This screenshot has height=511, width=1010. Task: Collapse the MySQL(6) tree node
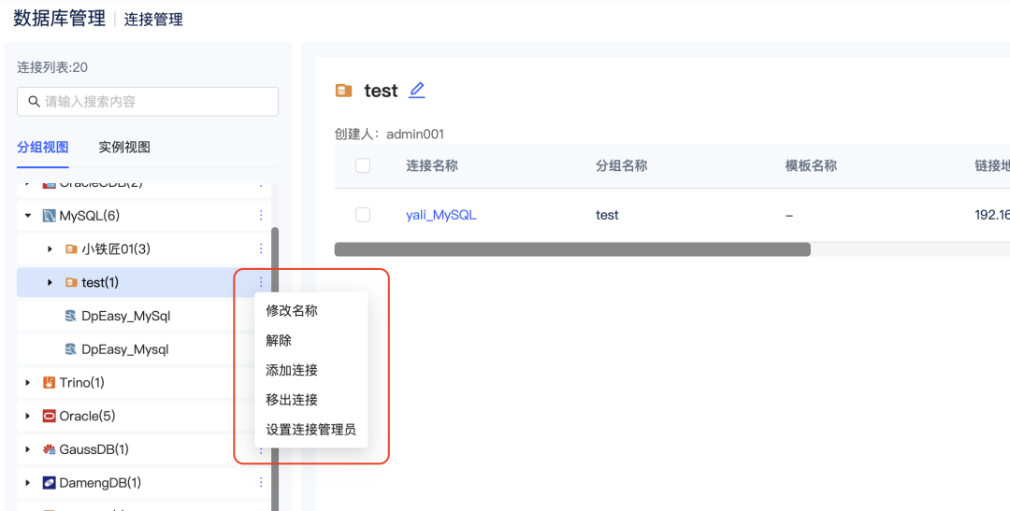pyautogui.click(x=28, y=216)
